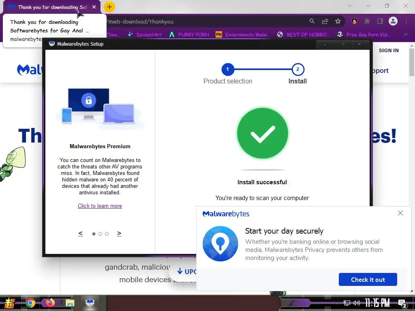
Task: Expand the hidden bookmarks overflow chevron
Action: pos(405,35)
